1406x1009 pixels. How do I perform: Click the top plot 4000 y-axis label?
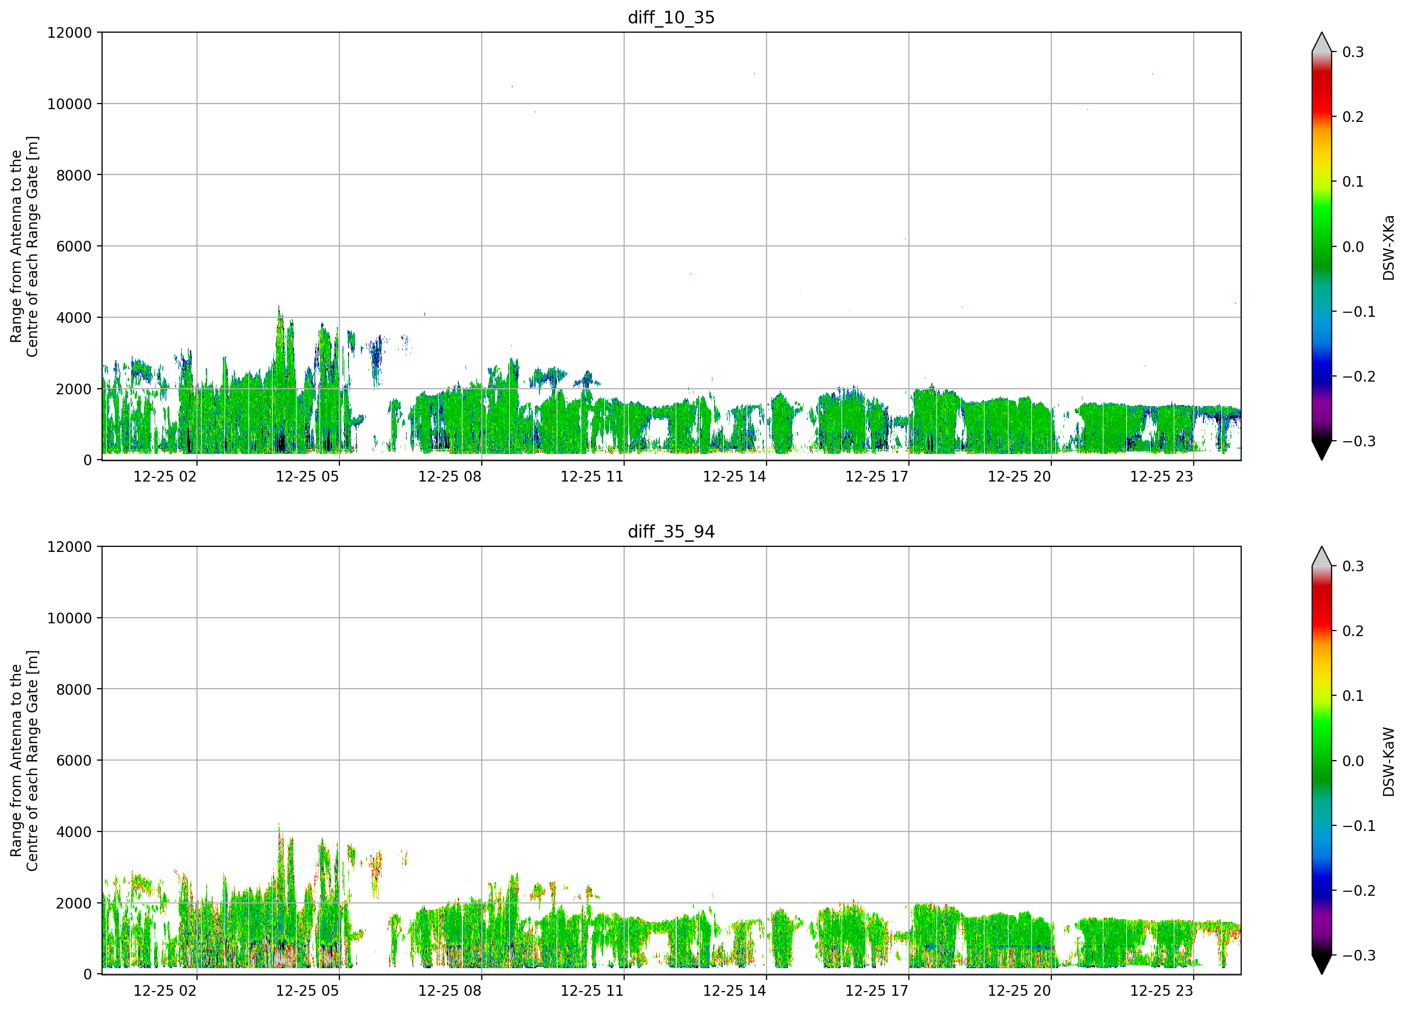point(74,318)
